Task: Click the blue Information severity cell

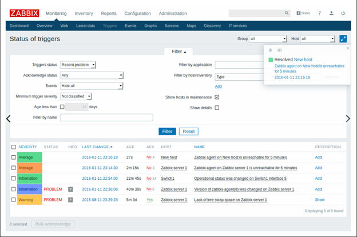Action: pyautogui.click(x=30, y=189)
